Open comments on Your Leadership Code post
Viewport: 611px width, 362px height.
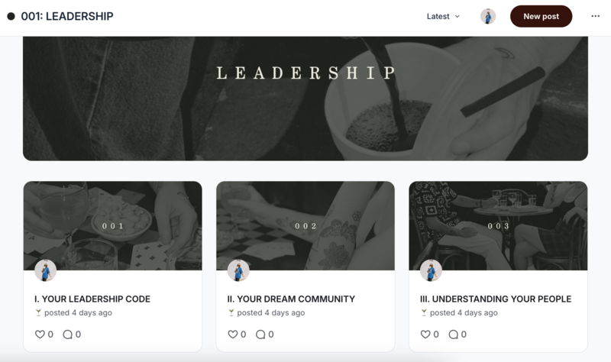tap(67, 335)
